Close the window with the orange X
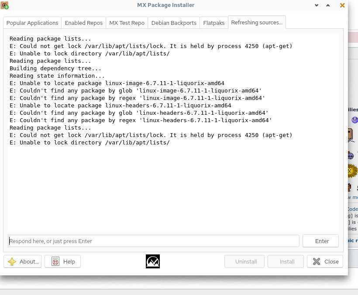The image size is (358, 295). click(342, 5)
